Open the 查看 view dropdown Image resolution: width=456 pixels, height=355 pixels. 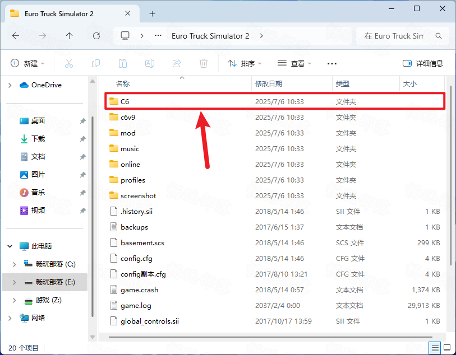[294, 63]
